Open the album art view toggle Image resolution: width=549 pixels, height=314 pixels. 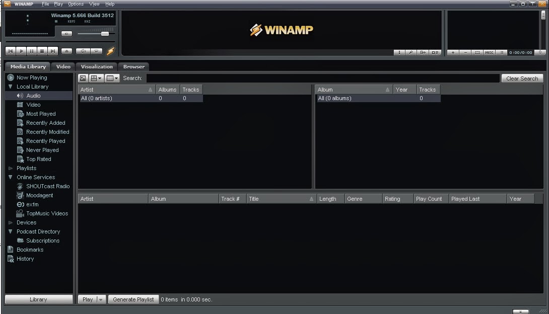pos(82,78)
